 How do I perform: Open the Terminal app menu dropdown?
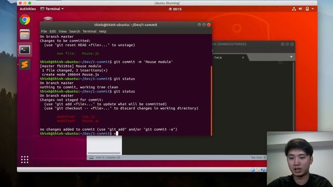[x=52, y=9]
